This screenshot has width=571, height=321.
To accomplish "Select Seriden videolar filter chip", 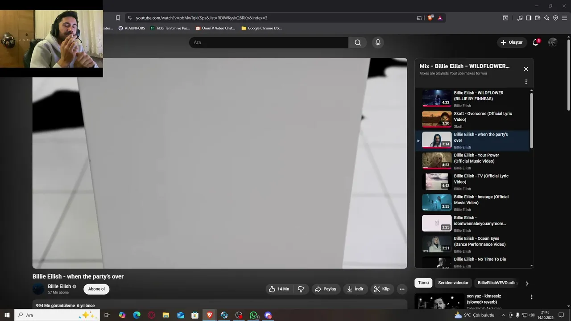I will [x=453, y=283].
